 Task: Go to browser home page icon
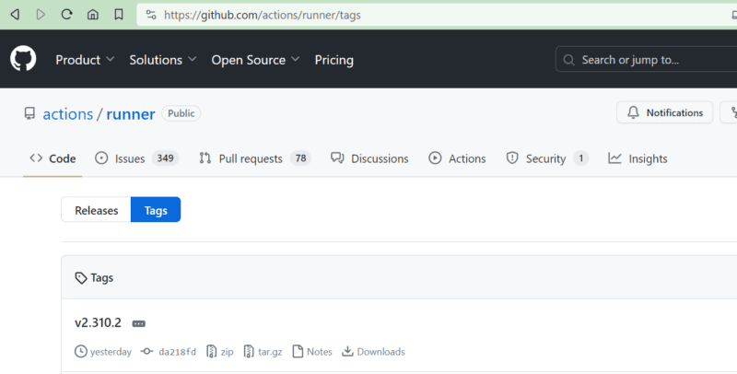tap(93, 15)
